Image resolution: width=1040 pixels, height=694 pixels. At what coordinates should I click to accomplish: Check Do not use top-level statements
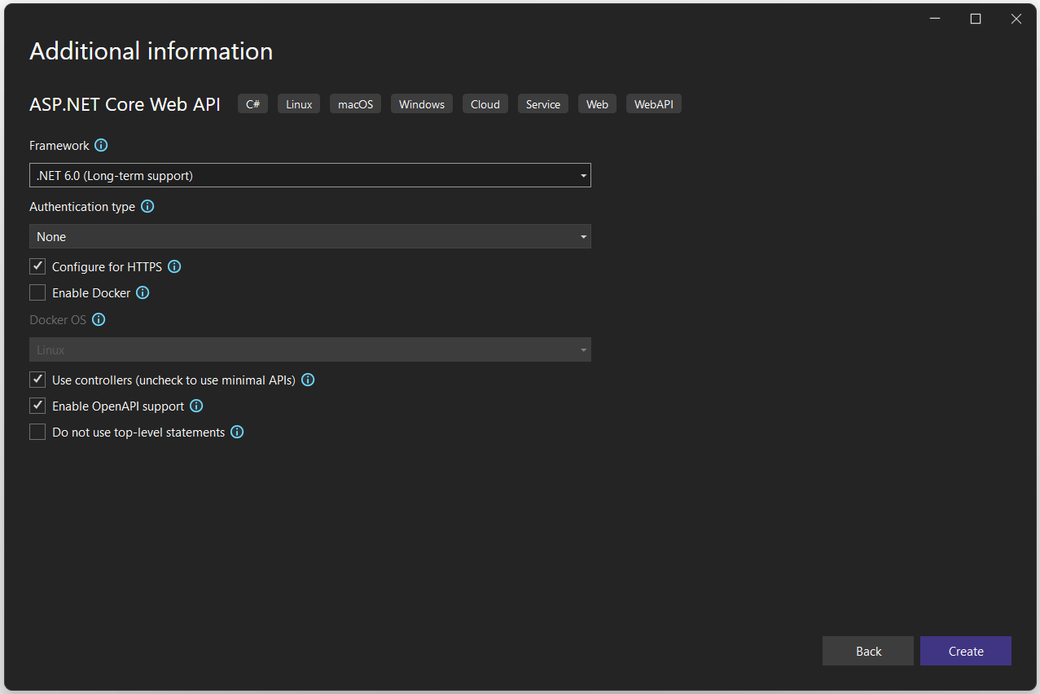(37, 432)
